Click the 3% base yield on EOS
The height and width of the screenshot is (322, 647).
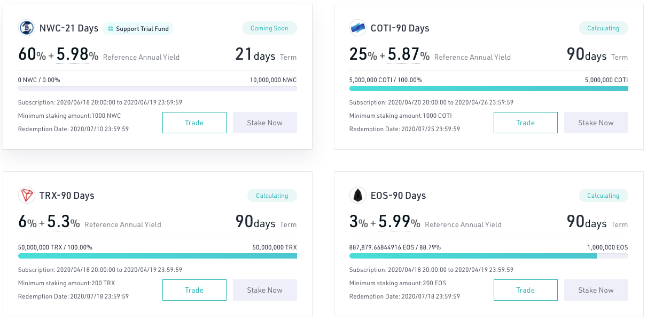[x=358, y=222]
